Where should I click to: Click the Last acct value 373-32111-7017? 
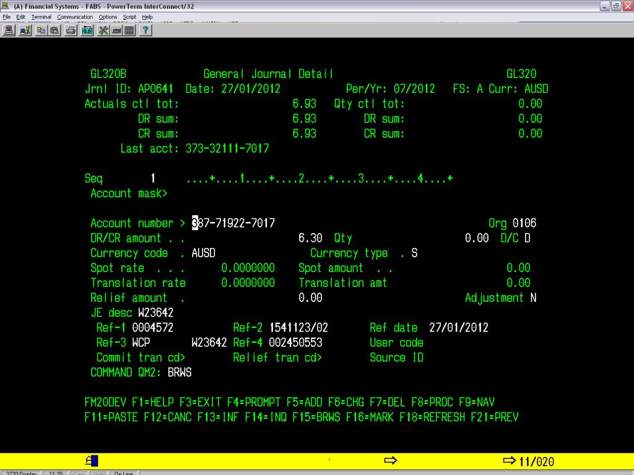[227, 148]
